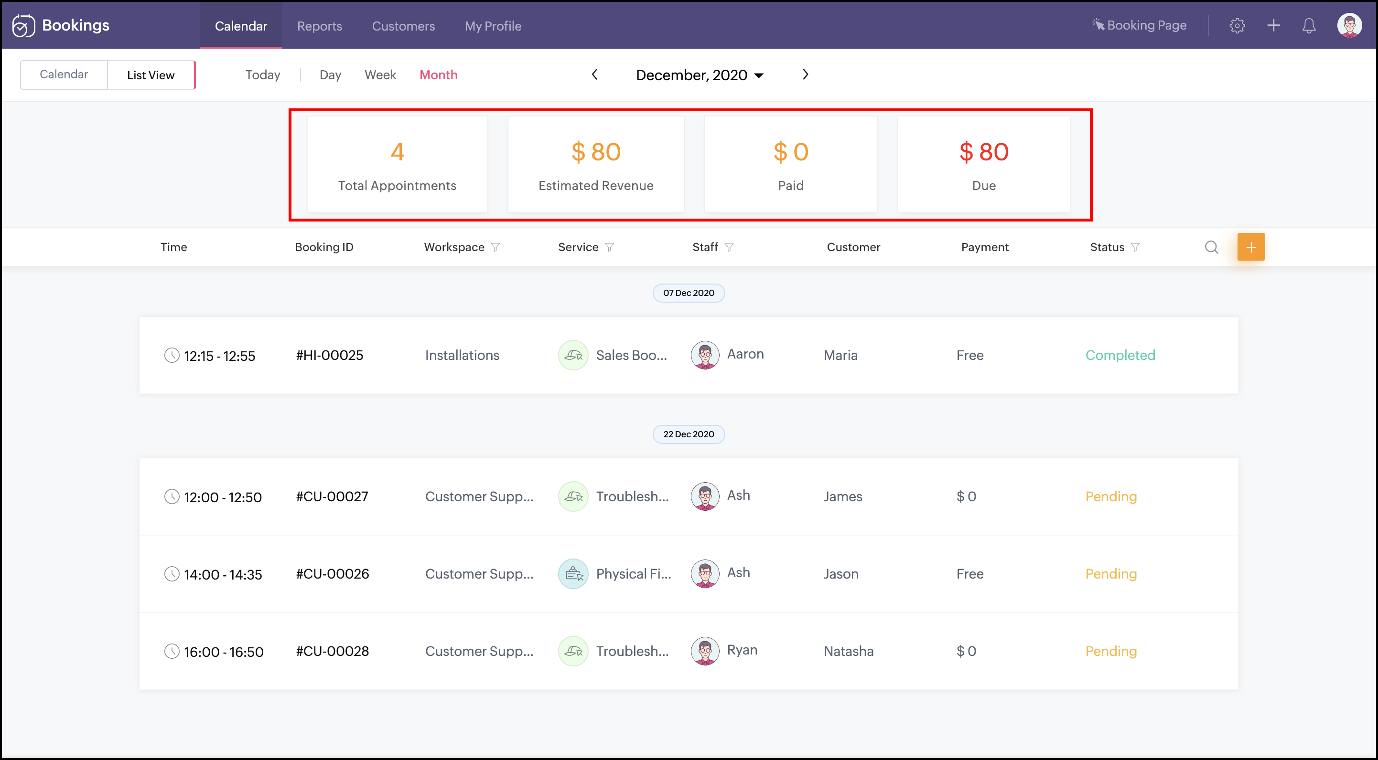Switch to Calendar view toggle
Screen dimensions: 1378x760
coord(64,74)
